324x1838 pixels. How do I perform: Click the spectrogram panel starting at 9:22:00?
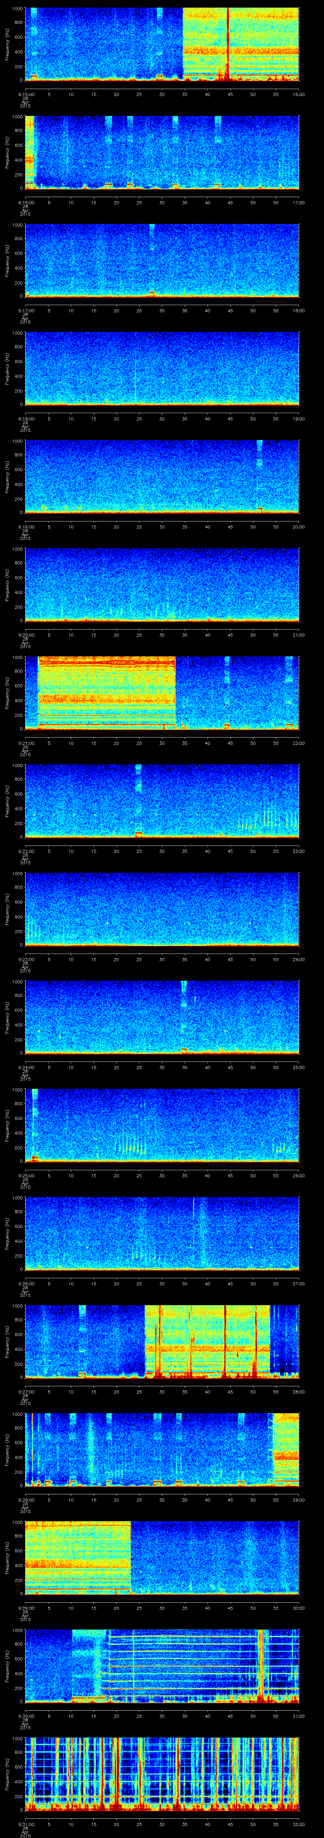coord(162,801)
